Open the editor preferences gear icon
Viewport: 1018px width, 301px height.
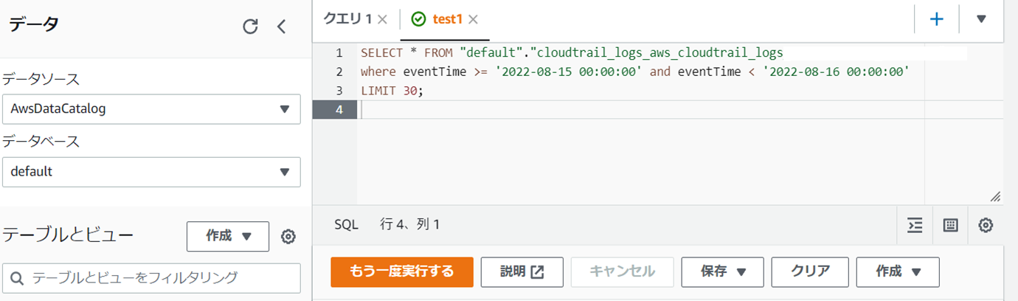pyautogui.click(x=986, y=225)
